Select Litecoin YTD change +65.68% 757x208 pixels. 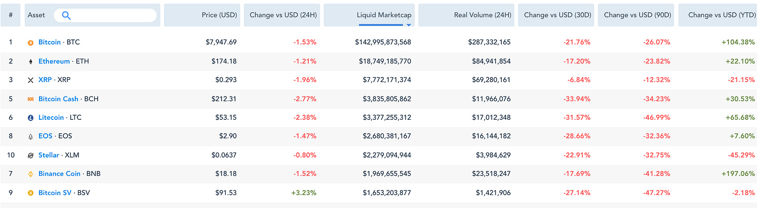[741, 117]
